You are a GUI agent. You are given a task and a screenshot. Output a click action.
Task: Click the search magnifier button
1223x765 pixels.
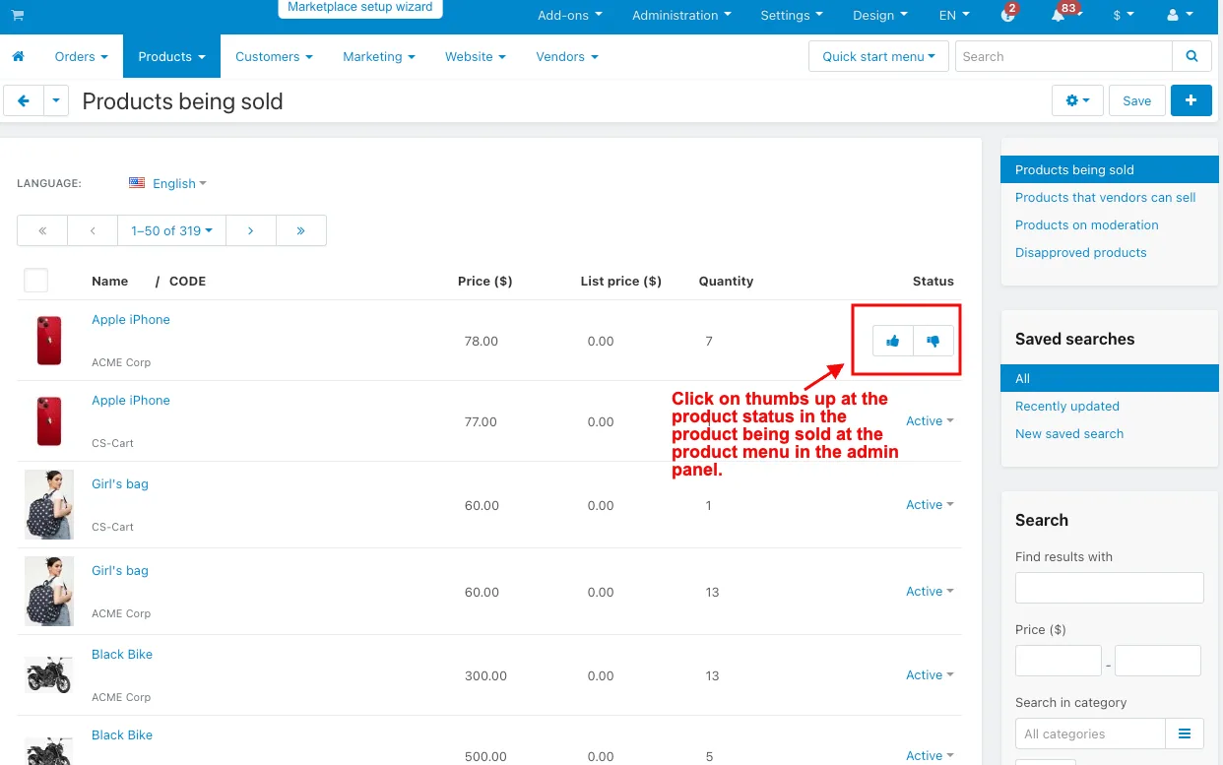point(1192,56)
